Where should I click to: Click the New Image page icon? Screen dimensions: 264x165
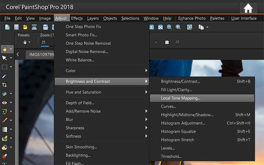point(7,27)
